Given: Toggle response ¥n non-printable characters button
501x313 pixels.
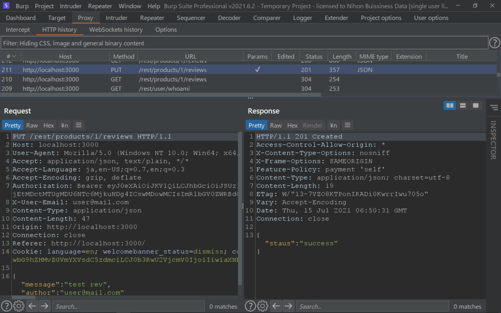Looking at the screenshot, I should coord(333,125).
